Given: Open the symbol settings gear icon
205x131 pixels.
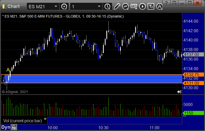Looking at the screenshot, I should [64, 6].
